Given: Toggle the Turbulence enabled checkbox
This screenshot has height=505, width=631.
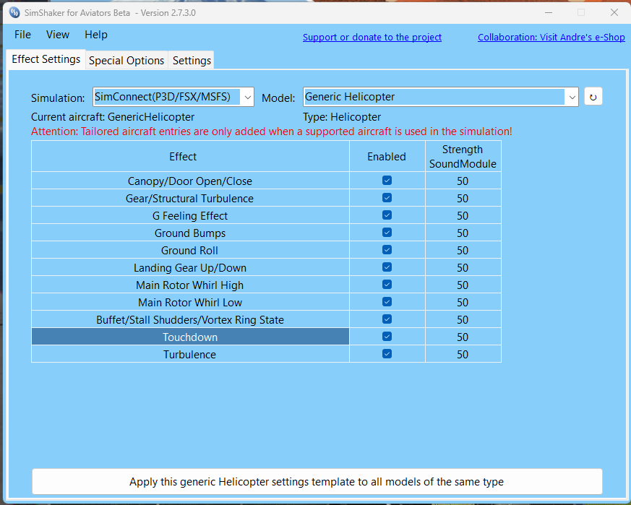Looking at the screenshot, I should pos(387,353).
